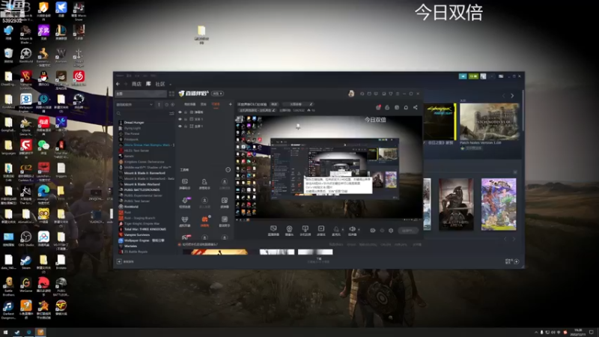Select PUBG: BATTLEGROUNDS in the Steam list

pos(142,190)
